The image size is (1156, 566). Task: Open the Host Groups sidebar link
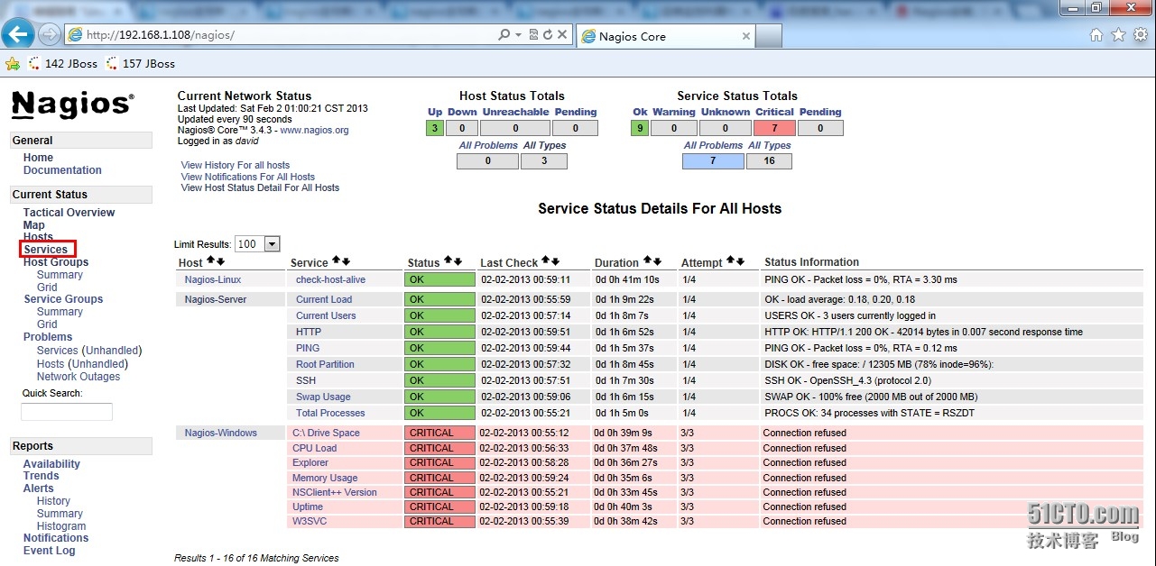[x=56, y=262]
